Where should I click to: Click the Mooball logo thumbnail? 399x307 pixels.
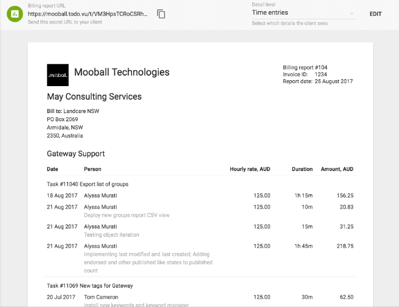(58, 75)
